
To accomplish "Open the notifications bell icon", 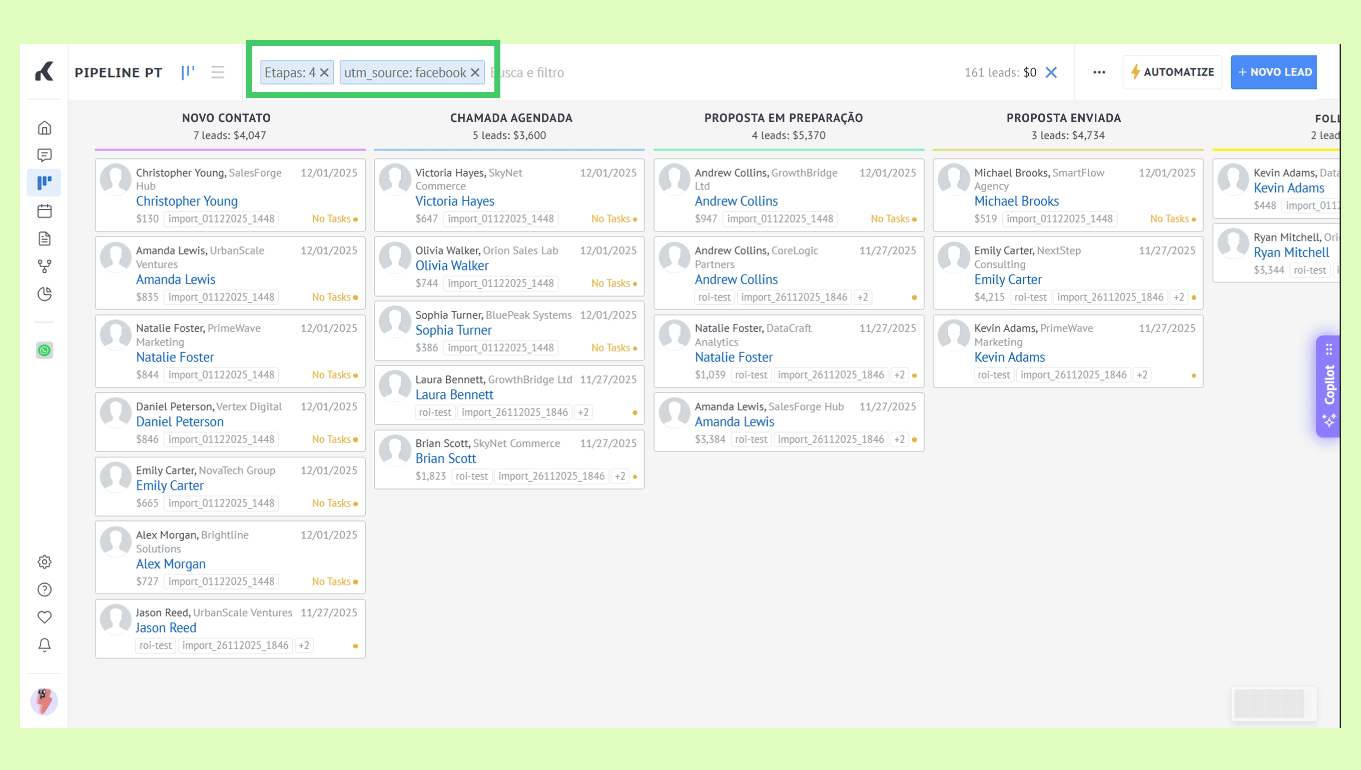I will coord(45,644).
